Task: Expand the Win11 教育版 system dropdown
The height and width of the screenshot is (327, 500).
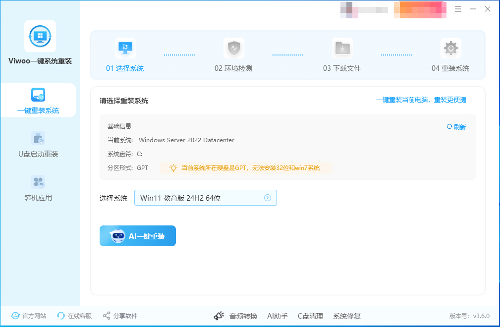Action: [205, 198]
